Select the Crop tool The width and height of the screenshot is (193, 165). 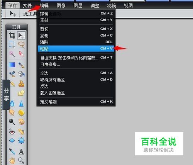click(x=12, y=36)
